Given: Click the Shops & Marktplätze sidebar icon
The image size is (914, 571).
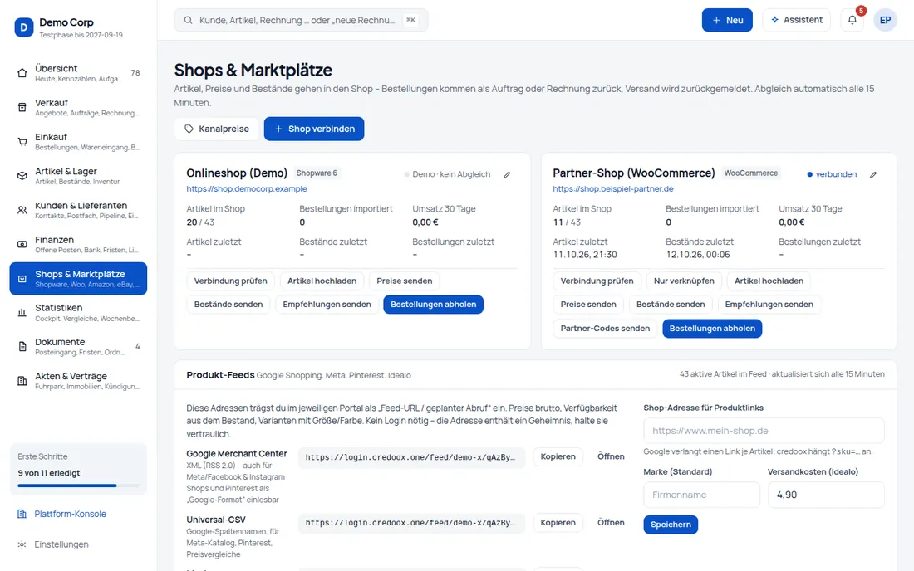Looking at the screenshot, I should [22, 279].
